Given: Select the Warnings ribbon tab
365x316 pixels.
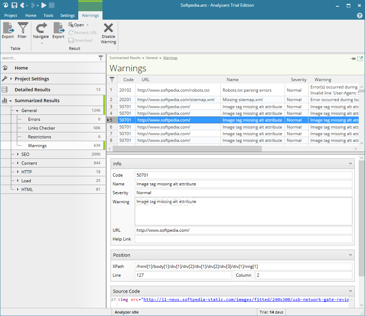Looking at the screenshot, I should click(x=90, y=15).
